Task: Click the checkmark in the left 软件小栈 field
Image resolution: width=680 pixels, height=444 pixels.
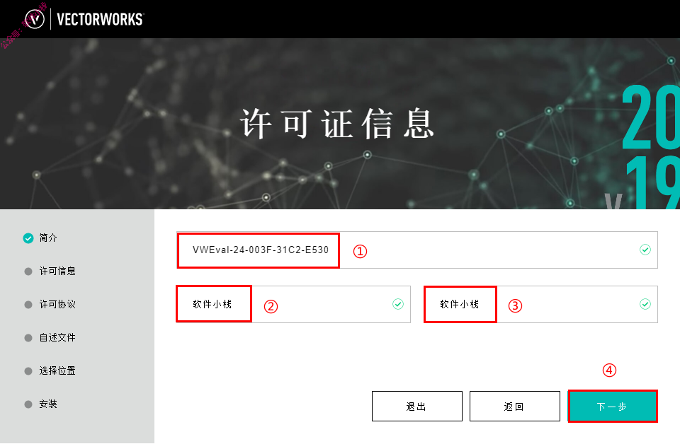Action: (398, 304)
